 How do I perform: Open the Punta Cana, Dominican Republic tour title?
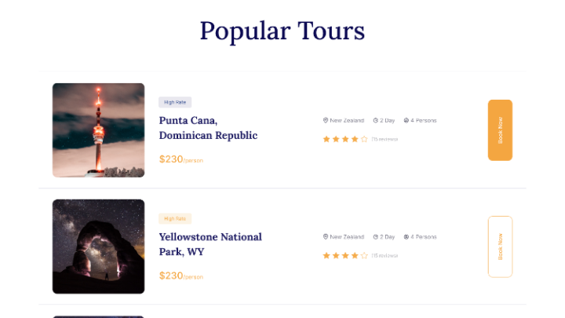point(208,128)
